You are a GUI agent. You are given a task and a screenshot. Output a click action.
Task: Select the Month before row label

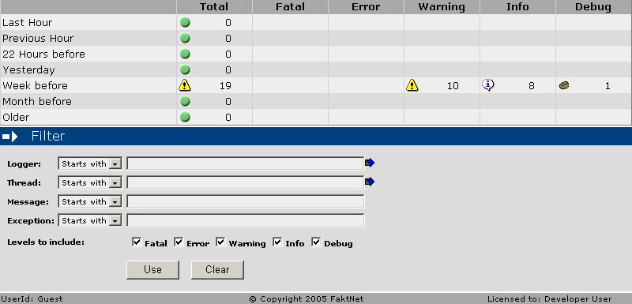(37, 102)
